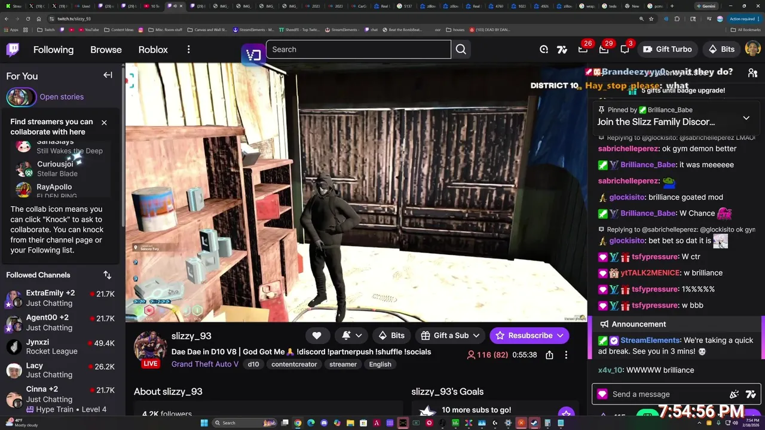Image resolution: width=765 pixels, height=430 pixels.
Task: Open Steam from the taskbar
Action: point(534,423)
